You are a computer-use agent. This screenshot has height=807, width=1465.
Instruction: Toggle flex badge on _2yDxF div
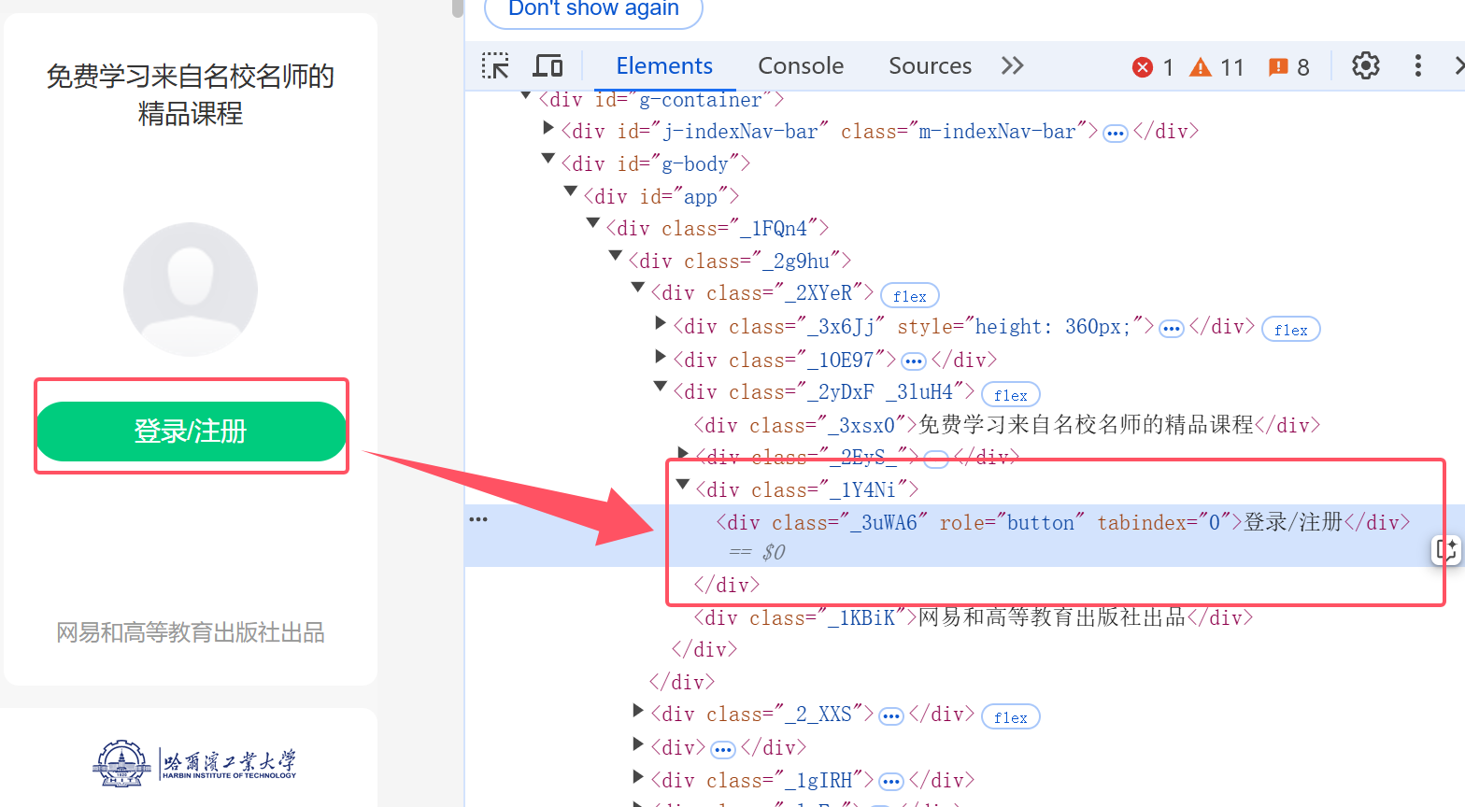click(x=1011, y=394)
